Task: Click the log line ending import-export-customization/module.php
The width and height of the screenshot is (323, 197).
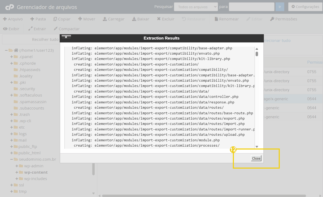Action: (x=146, y=140)
